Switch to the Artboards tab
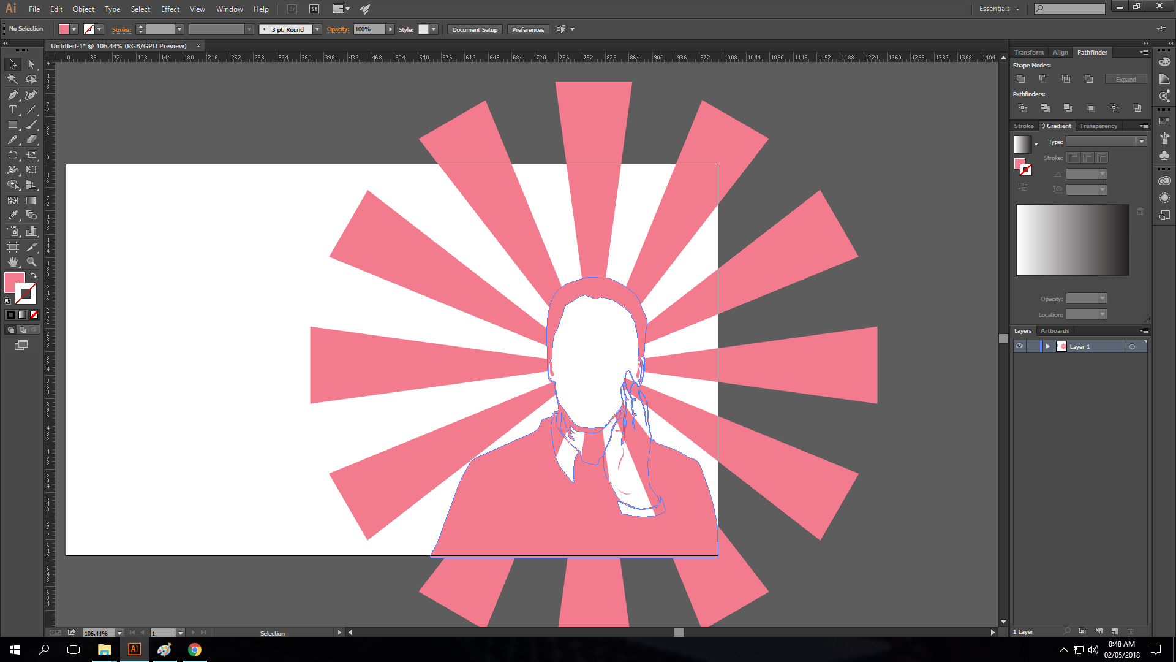Screen dimensions: 1176x662 (x=1055, y=331)
